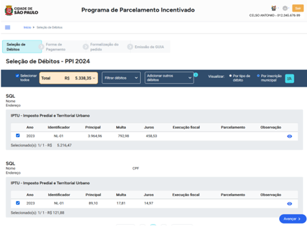
Task: Open the settings gear icon
Action: point(285,8)
